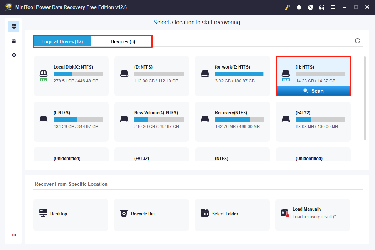Open the toolkit icon in the left sidebar

point(13,40)
